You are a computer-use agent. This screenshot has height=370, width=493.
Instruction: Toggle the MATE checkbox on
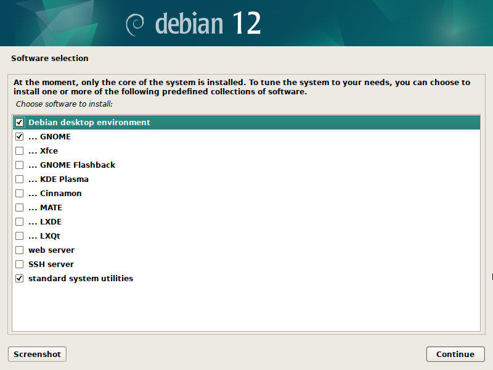pos(20,207)
